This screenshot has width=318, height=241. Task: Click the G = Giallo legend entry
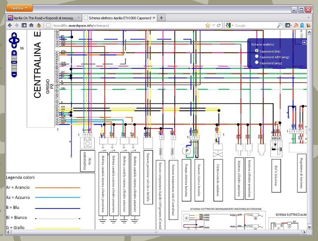pos(43,227)
